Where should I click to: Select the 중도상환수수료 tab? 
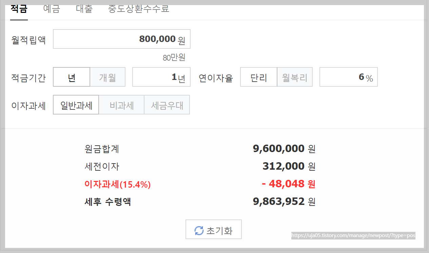138,9
